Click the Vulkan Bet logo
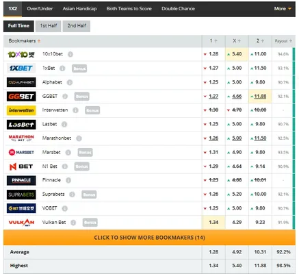This screenshot has height=274, width=299. click(x=21, y=223)
